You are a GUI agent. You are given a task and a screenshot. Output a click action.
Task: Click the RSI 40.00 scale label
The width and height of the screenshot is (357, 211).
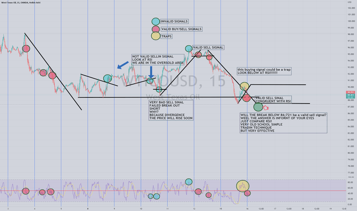coord(350,194)
